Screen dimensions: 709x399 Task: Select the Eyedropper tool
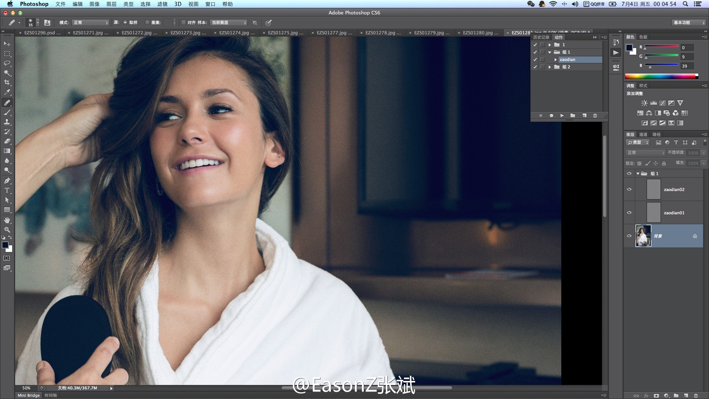(7, 92)
